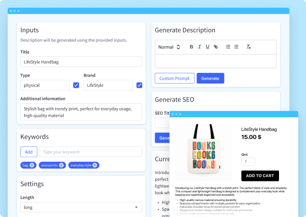Open the Normal text style dropdown
Image resolution: width=306 pixels, height=217 pixels.
169,47
